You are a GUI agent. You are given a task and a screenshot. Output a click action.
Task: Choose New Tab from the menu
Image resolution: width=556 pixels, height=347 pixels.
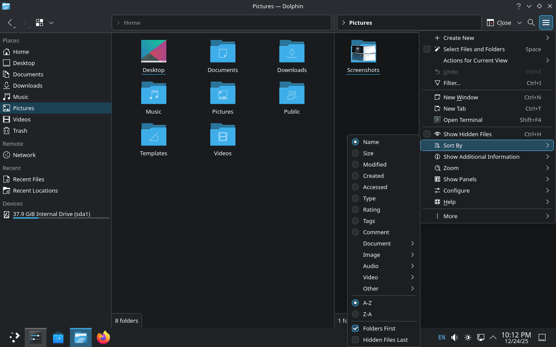point(455,108)
